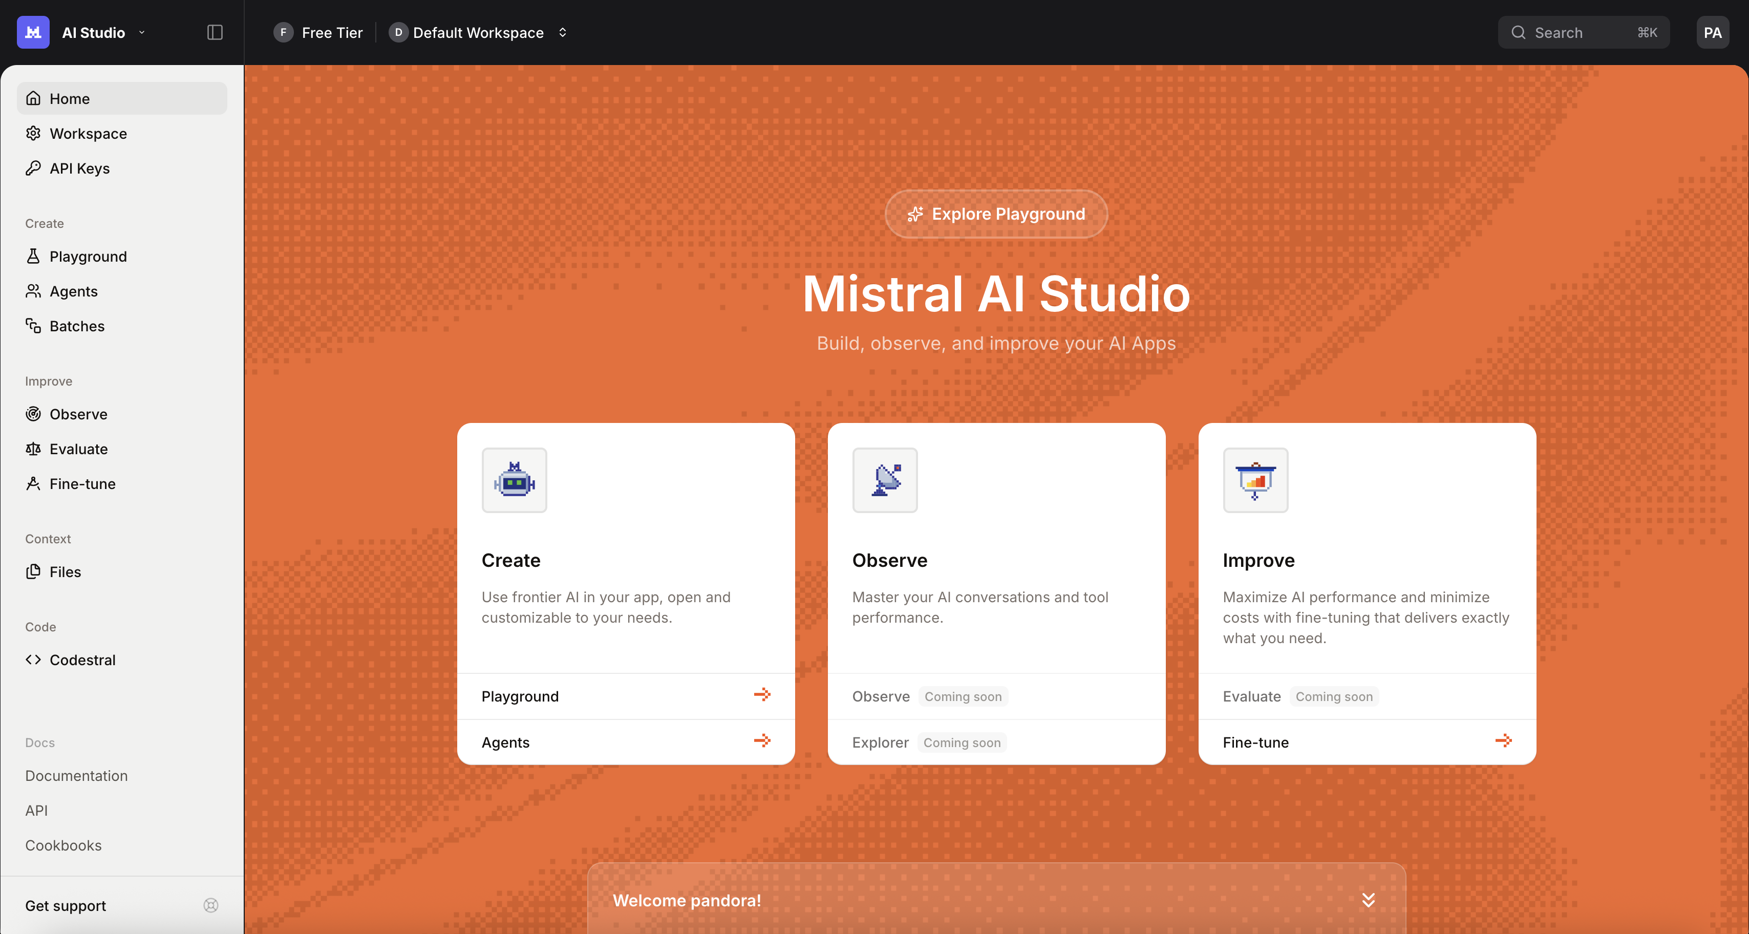Select Codestral in the Code section
Screen dimensions: 1749x934
tap(82, 660)
